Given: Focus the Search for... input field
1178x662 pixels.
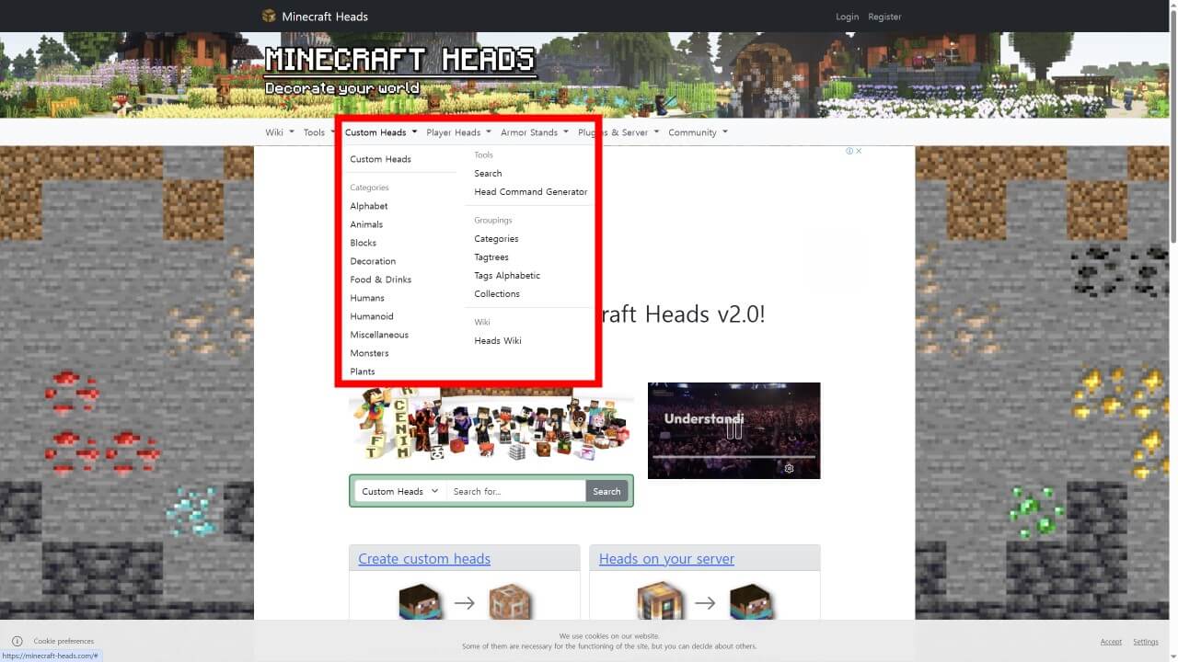Looking at the screenshot, I should pos(516,491).
